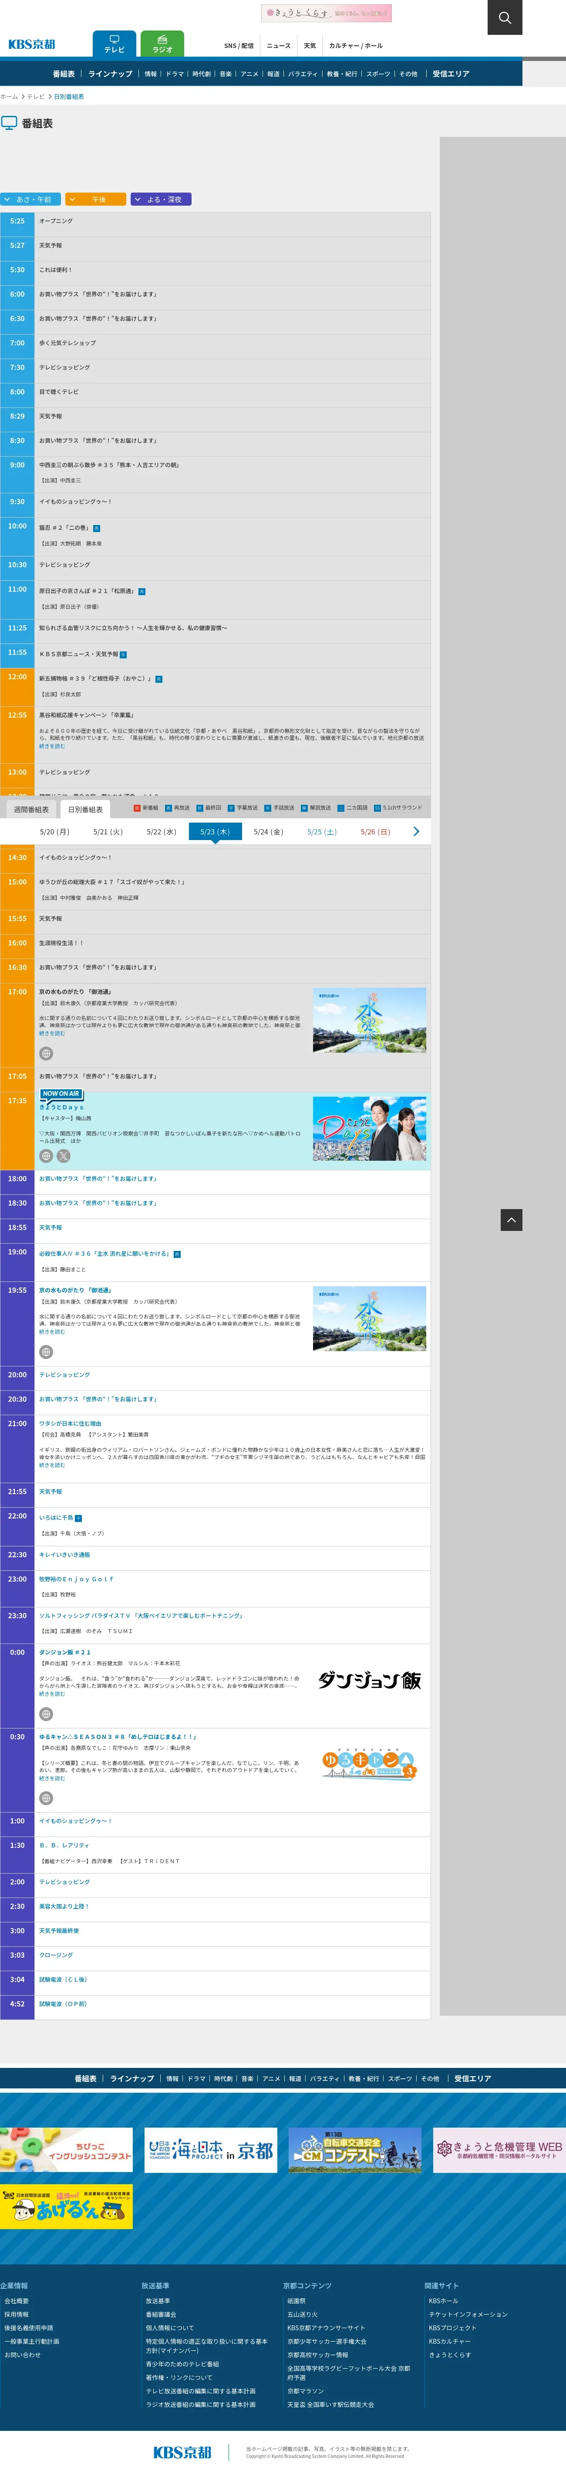The image size is (566, 2474).
Task: Jump to the よる・深夜 time section
Action: point(161,200)
